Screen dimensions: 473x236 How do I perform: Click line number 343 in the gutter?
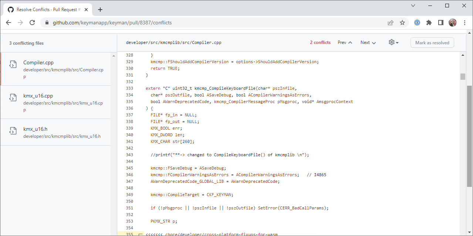129,155
